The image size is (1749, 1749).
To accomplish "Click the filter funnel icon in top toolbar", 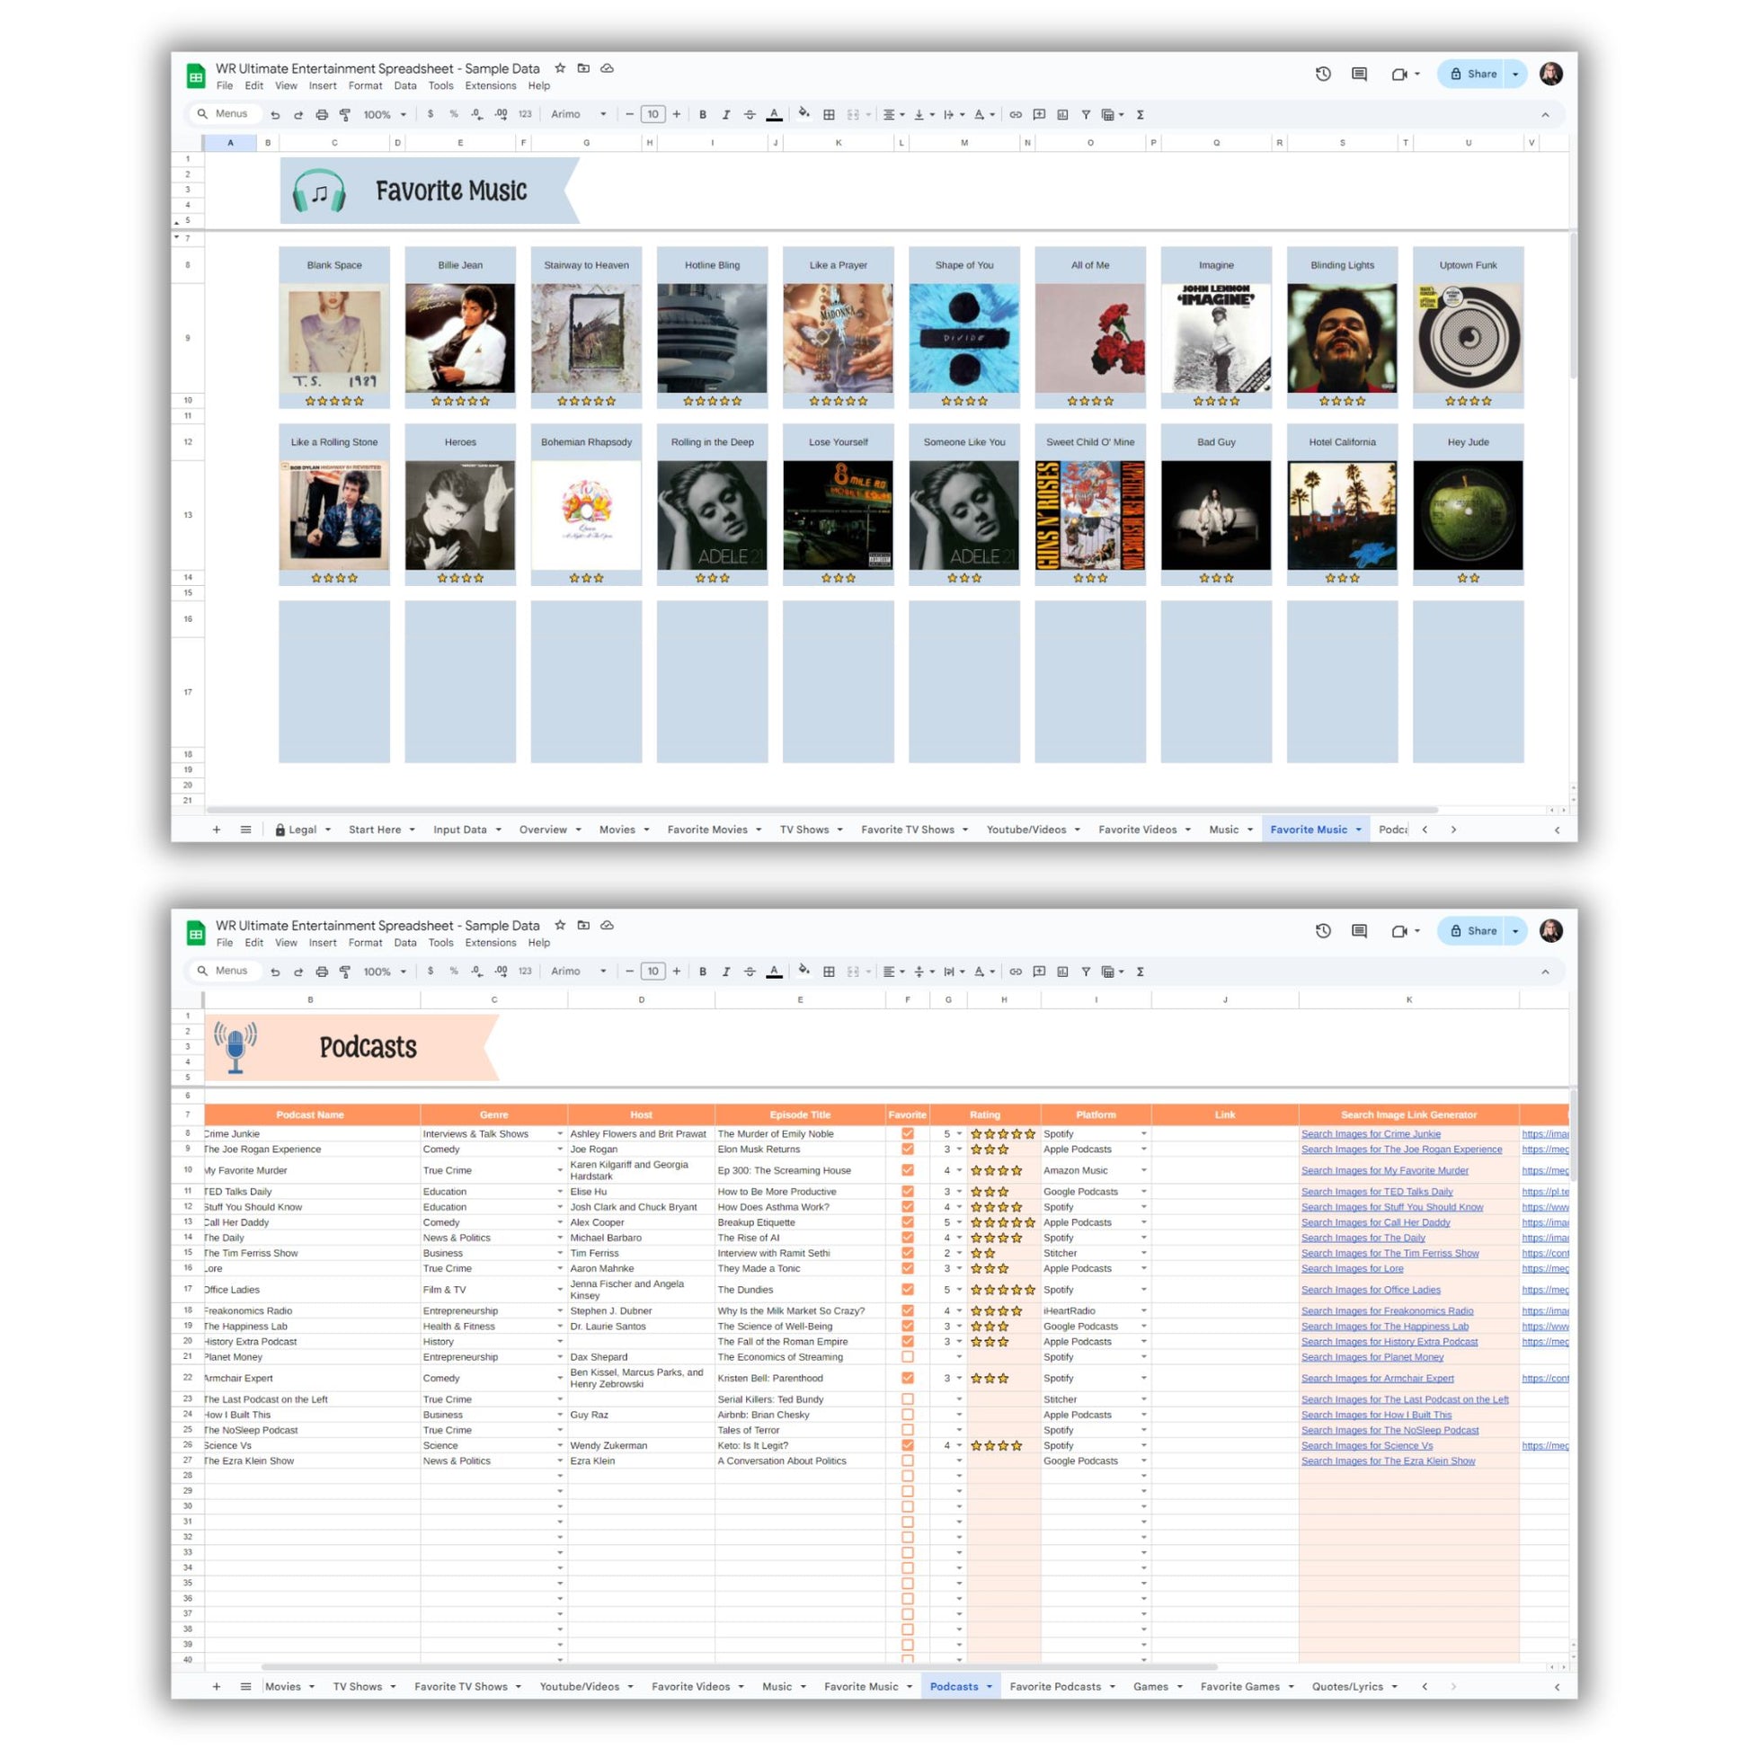I will (x=1086, y=115).
